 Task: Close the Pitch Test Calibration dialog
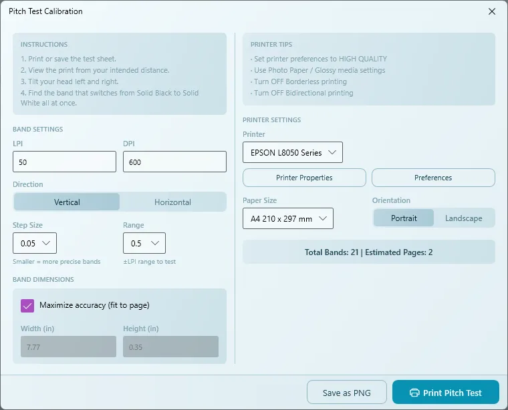[492, 11]
